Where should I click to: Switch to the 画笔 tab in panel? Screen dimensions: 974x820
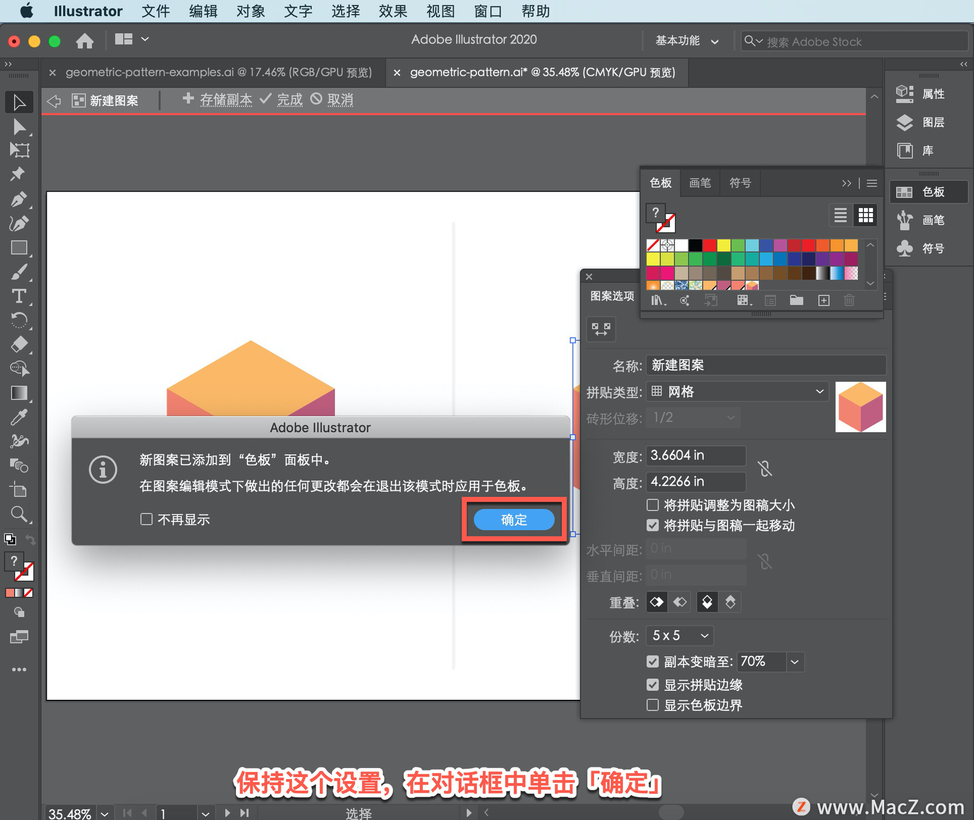pyautogui.click(x=700, y=183)
